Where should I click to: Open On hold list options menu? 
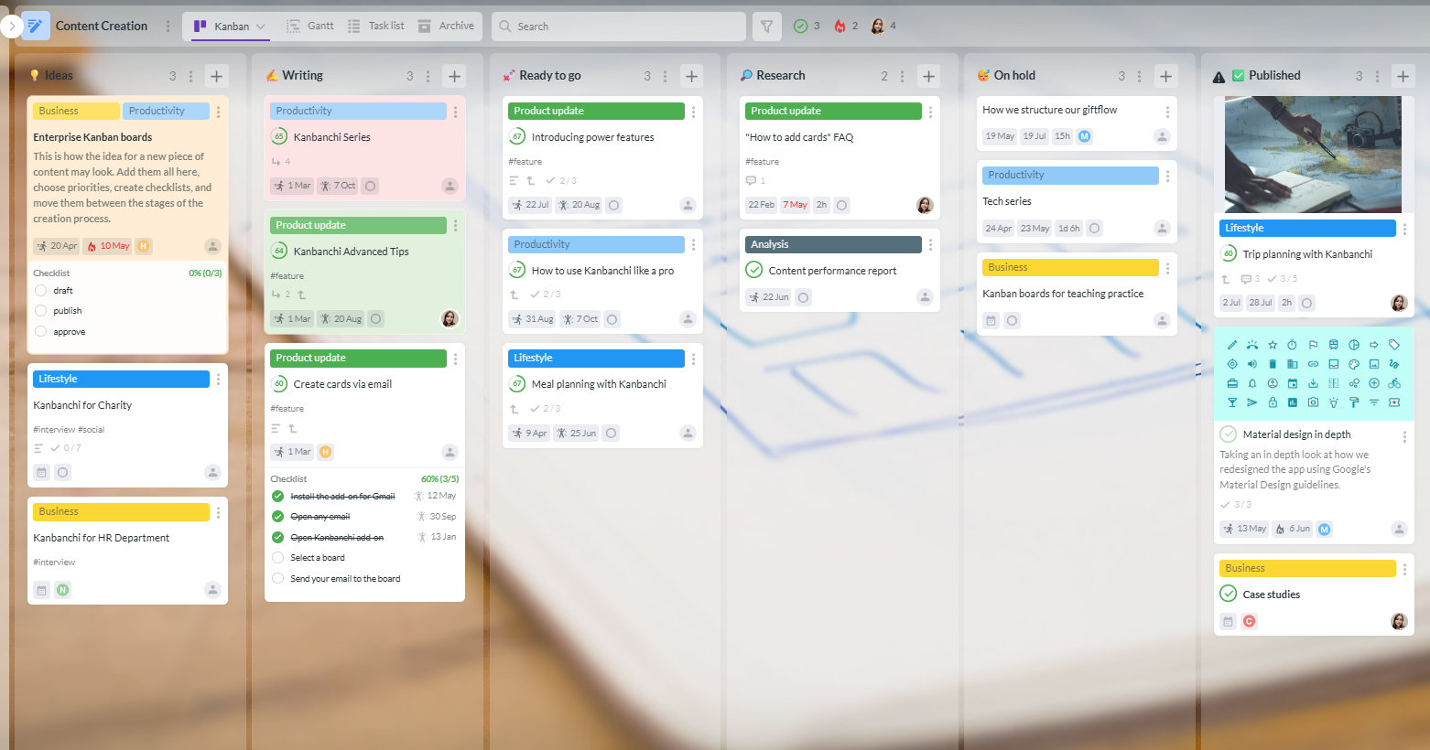(x=1139, y=76)
